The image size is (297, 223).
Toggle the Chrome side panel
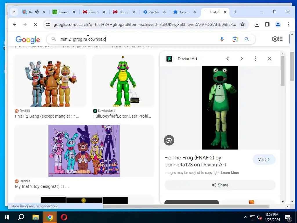267,24
